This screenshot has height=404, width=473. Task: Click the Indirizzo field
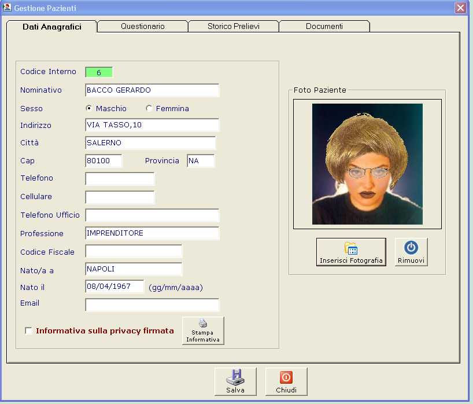(x=152, y=125)
